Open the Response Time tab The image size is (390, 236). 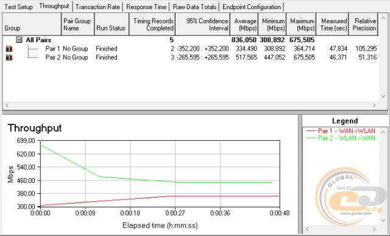(146, 7)
